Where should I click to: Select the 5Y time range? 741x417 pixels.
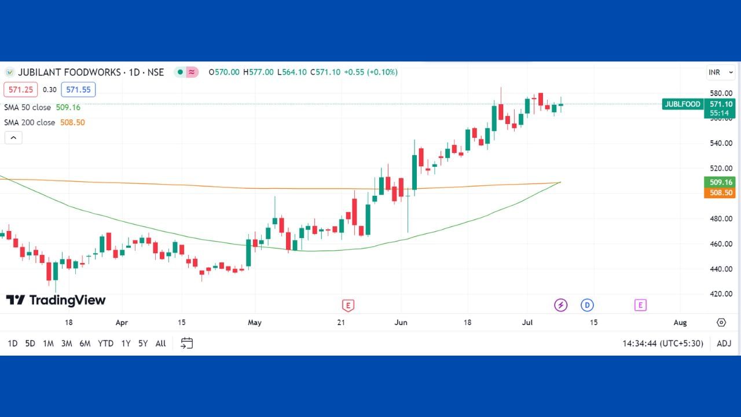(143, 343)
